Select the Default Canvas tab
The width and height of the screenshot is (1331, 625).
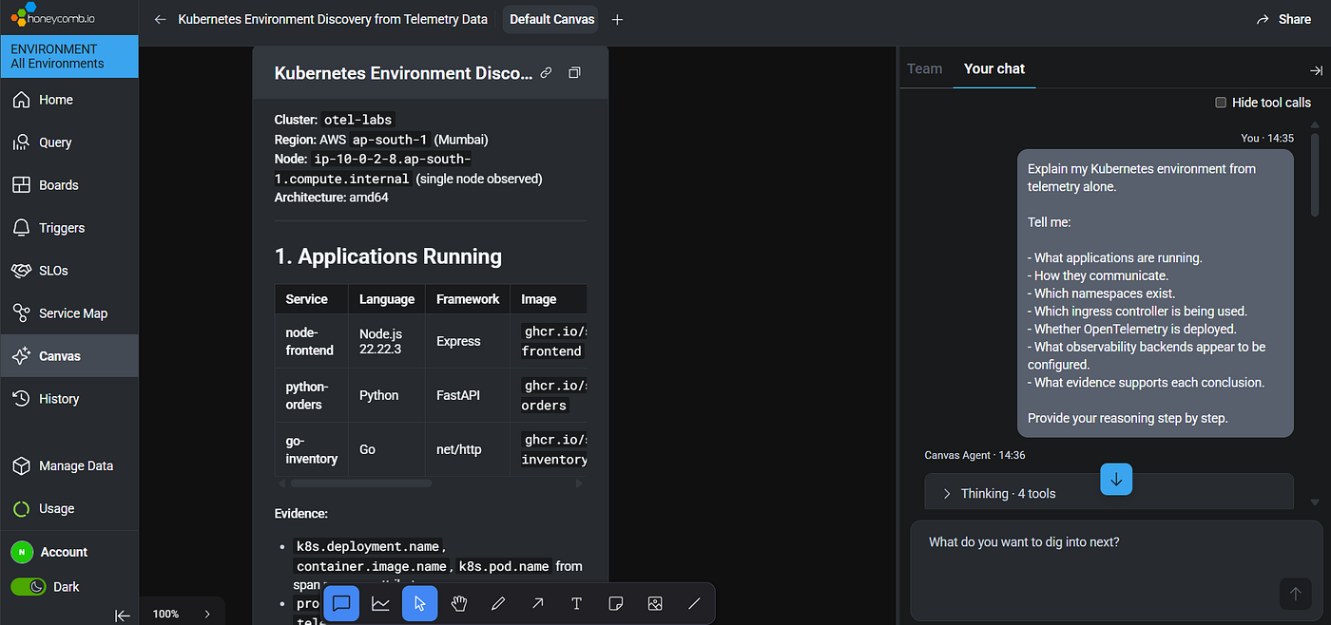tap(551, 19)
